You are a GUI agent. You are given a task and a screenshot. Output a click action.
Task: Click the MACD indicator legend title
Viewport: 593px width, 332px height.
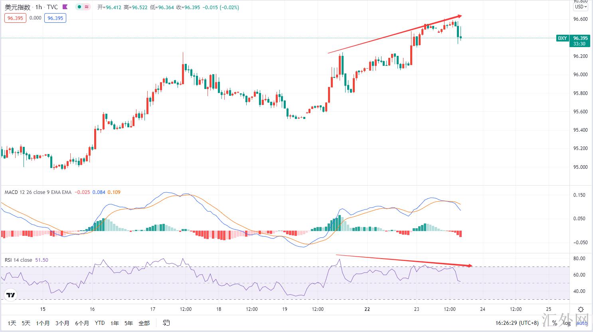[x=38, y=192]
